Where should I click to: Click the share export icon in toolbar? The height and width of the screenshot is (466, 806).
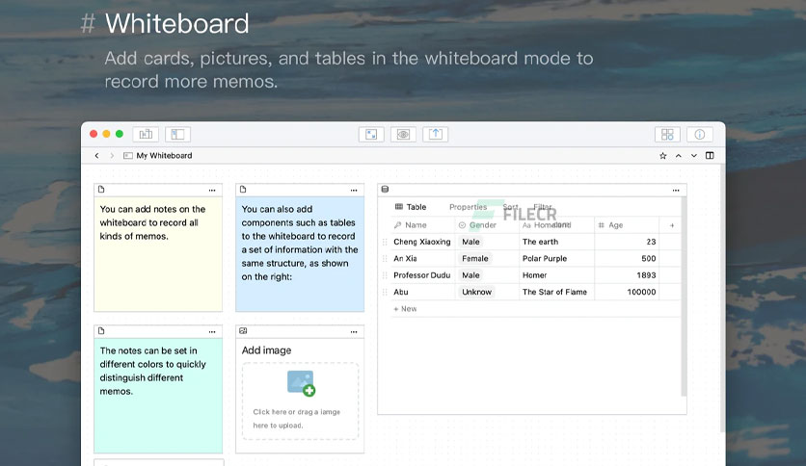click(436, 135)
